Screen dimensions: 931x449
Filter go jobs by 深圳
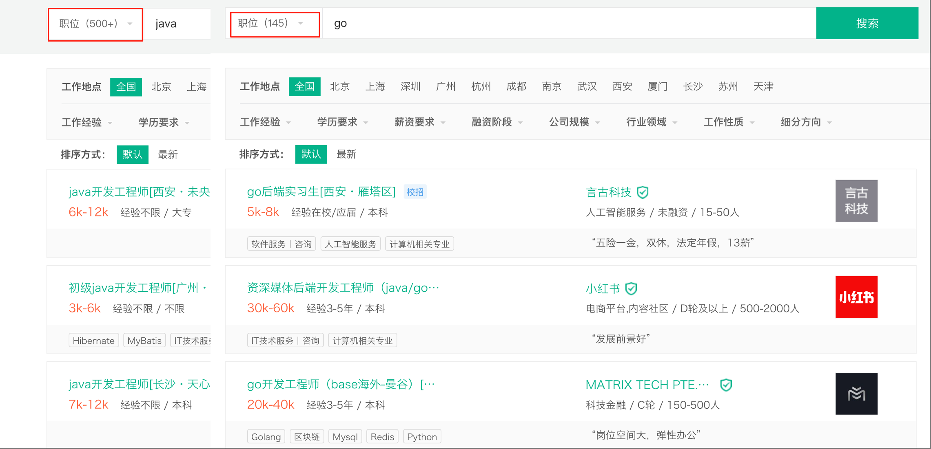[x=410, y=86]
